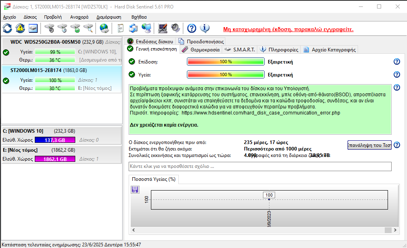Save health chart using floppy disk icon

click(x=135, y=190)
